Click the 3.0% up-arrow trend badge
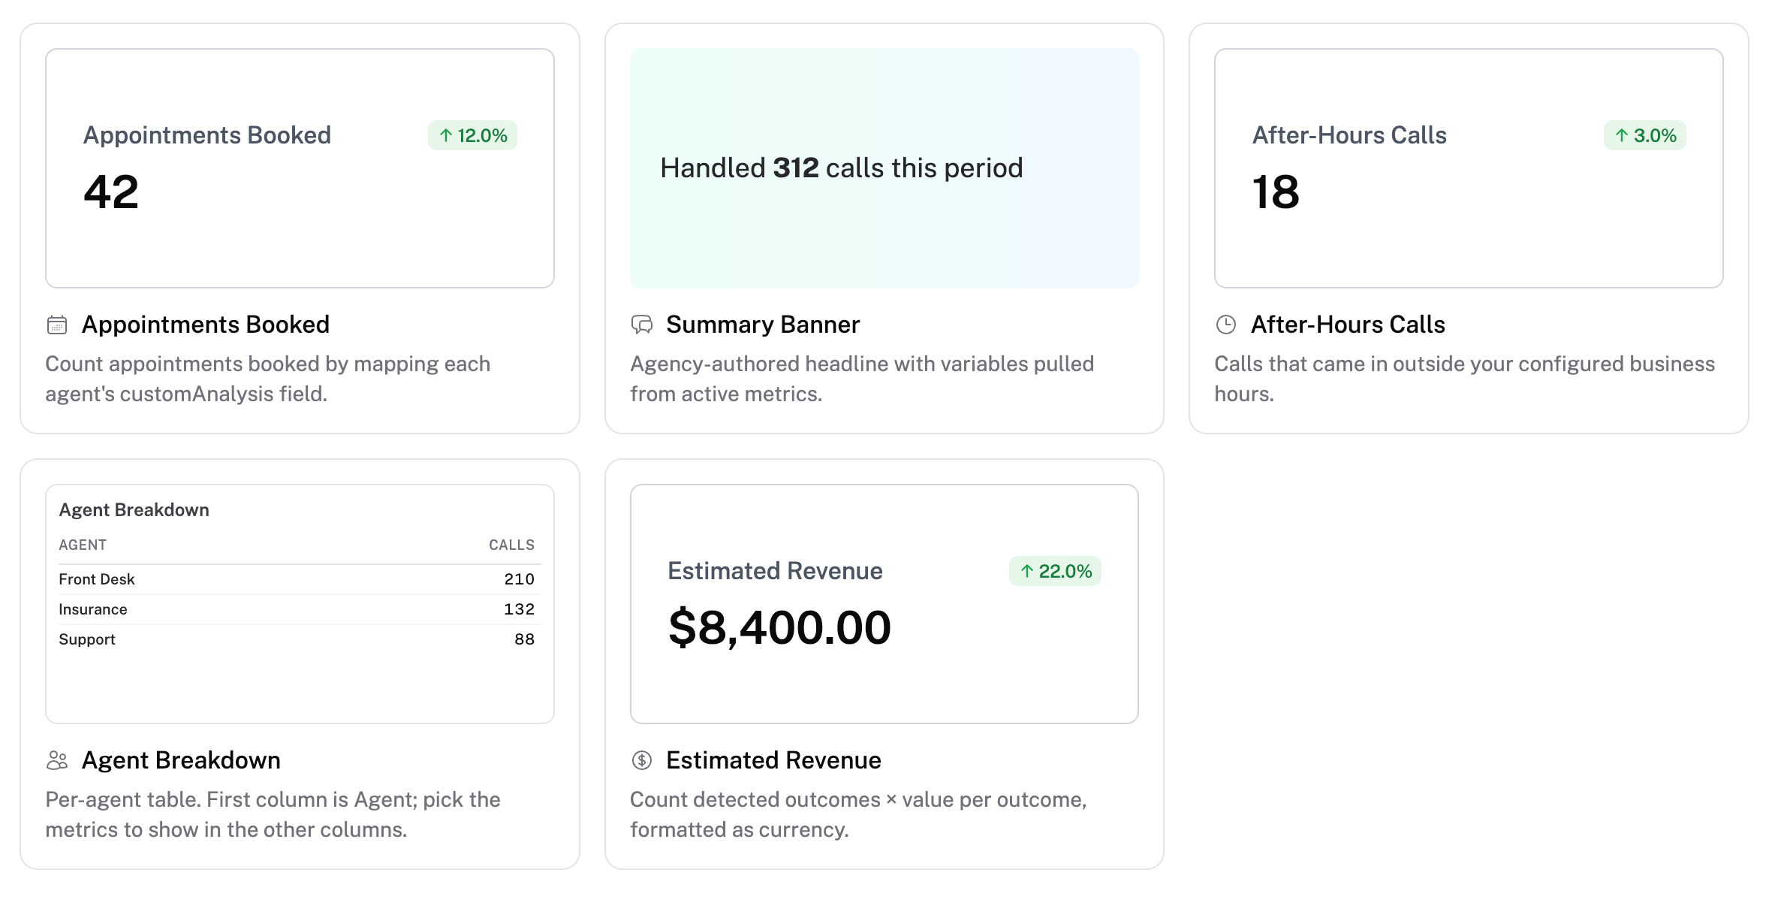Viewport: 1772px width, 906px height. 1644,135
